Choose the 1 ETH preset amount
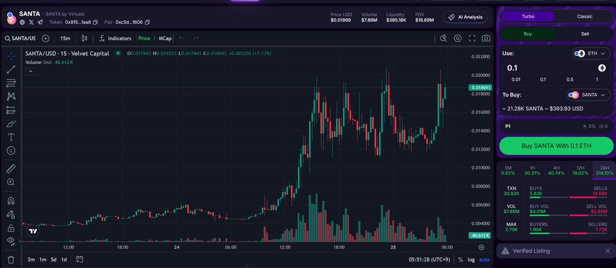Image resolution: width=616 pixels, height=268 pixels. pyautogui.click(x=596, y=79)
